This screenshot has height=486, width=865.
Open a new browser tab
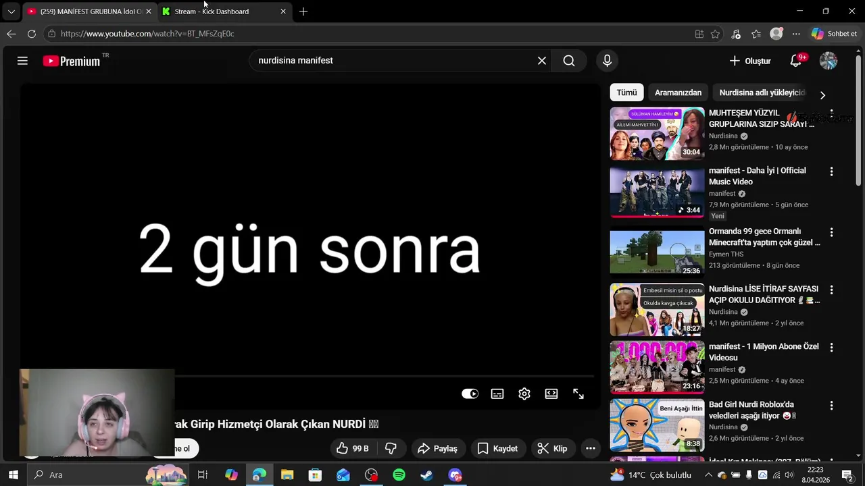303,11
